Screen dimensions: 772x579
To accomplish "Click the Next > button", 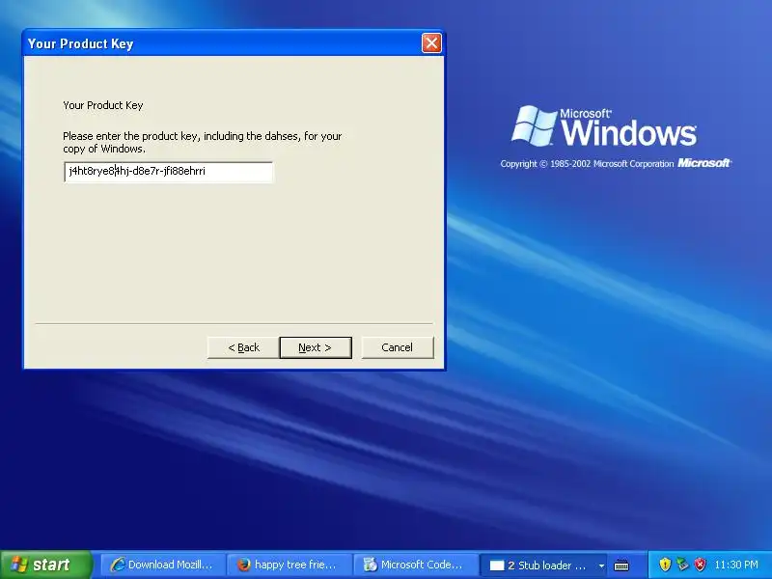I will 316,347.
